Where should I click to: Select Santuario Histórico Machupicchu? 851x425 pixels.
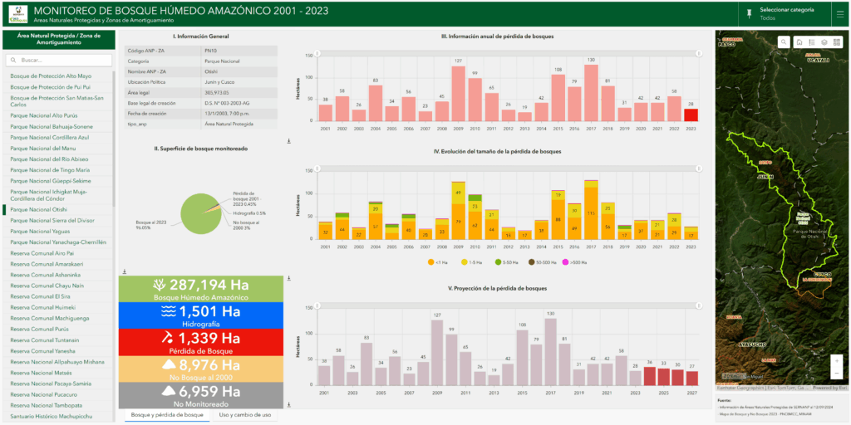pyautogui.click(x=59, y=416)
